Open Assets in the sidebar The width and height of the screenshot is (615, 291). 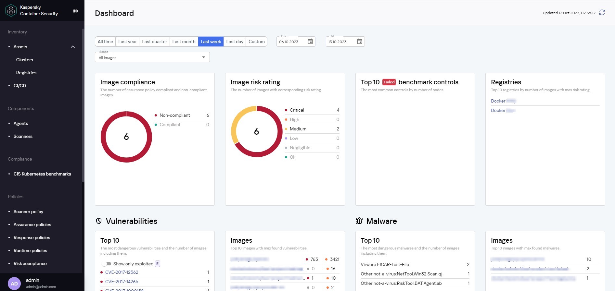click(x=20, y=47)
